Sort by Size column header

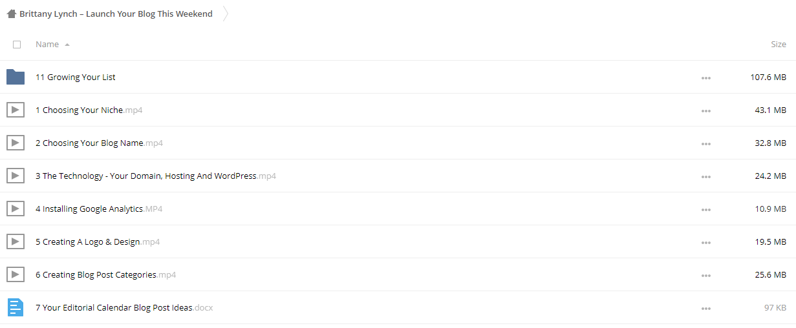click(779, 45)
